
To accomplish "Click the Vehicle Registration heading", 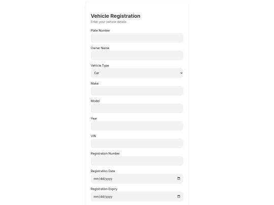I will coord(116,16).
